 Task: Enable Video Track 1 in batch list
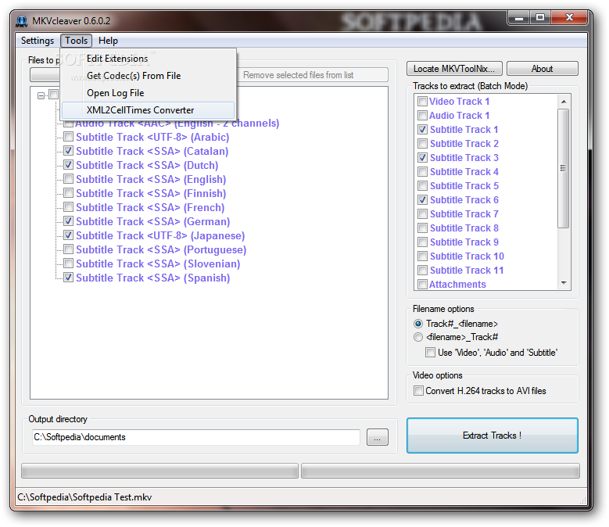(423, 102)
